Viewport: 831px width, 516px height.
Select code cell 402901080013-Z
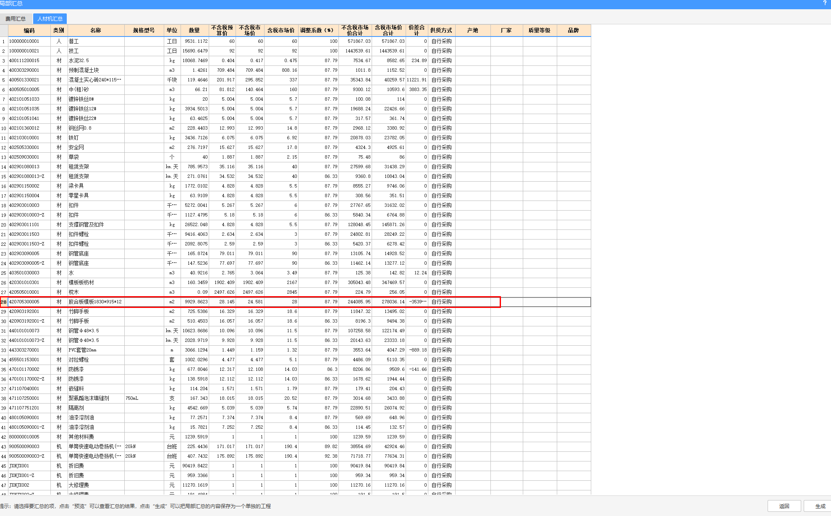pyautogui.click(x=29, y=177)
